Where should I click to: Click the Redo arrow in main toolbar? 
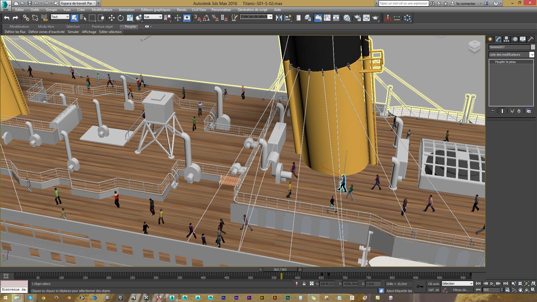click(15, 18)
